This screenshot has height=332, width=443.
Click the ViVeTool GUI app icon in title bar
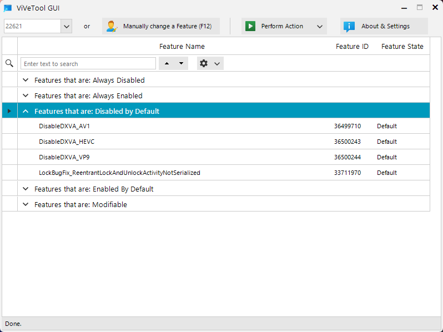tap(8, 8)
